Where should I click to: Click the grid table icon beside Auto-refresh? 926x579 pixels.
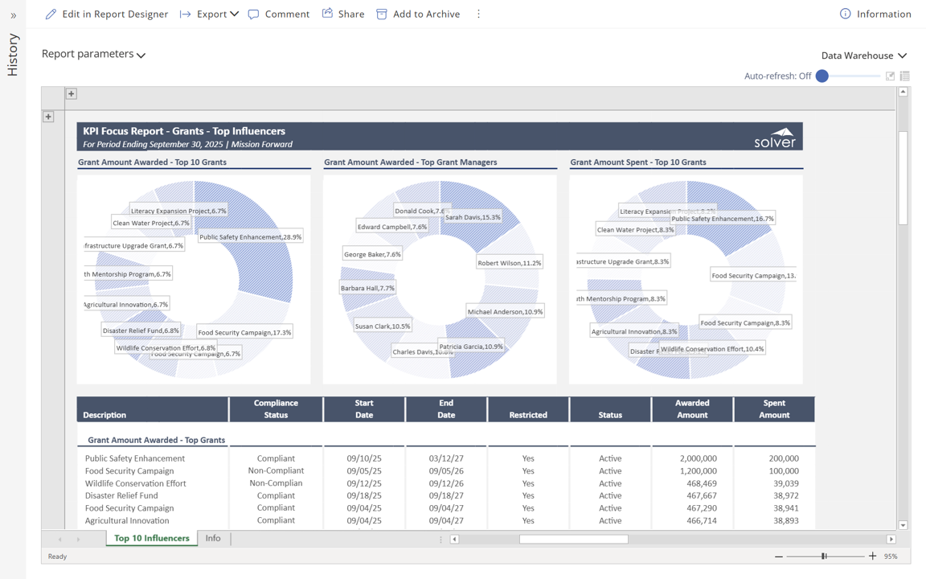905,76
